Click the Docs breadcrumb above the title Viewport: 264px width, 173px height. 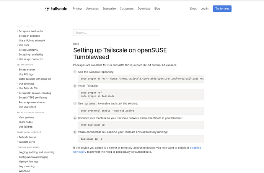(x=76, y=44)
